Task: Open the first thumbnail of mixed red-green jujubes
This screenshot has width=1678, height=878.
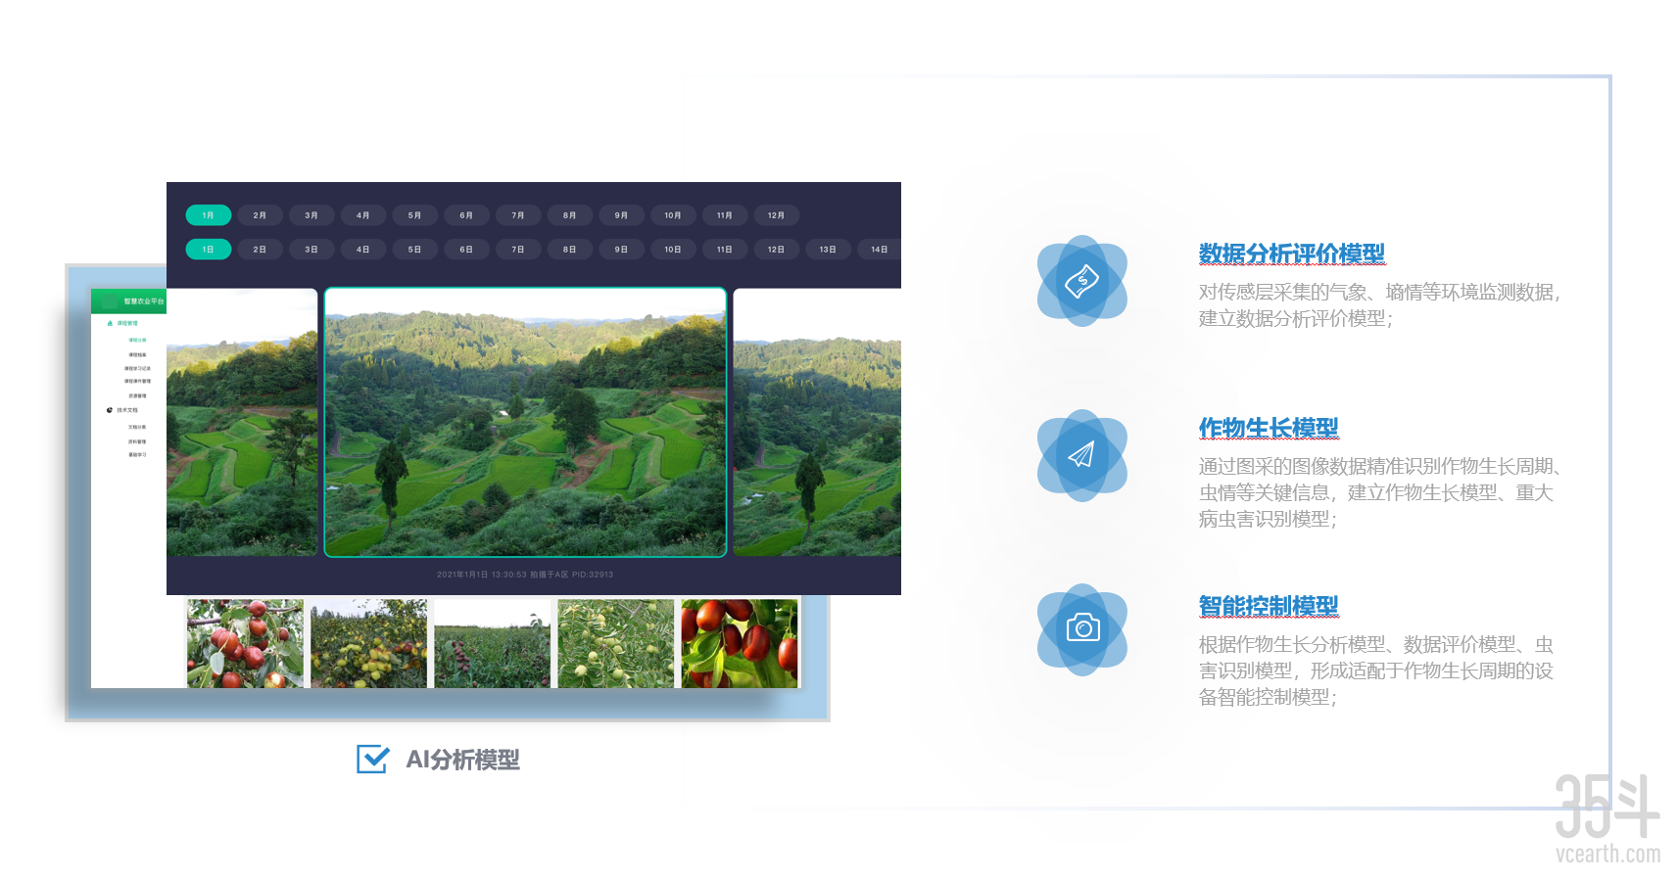Action: pyautogui.click(x=245, y=643)
